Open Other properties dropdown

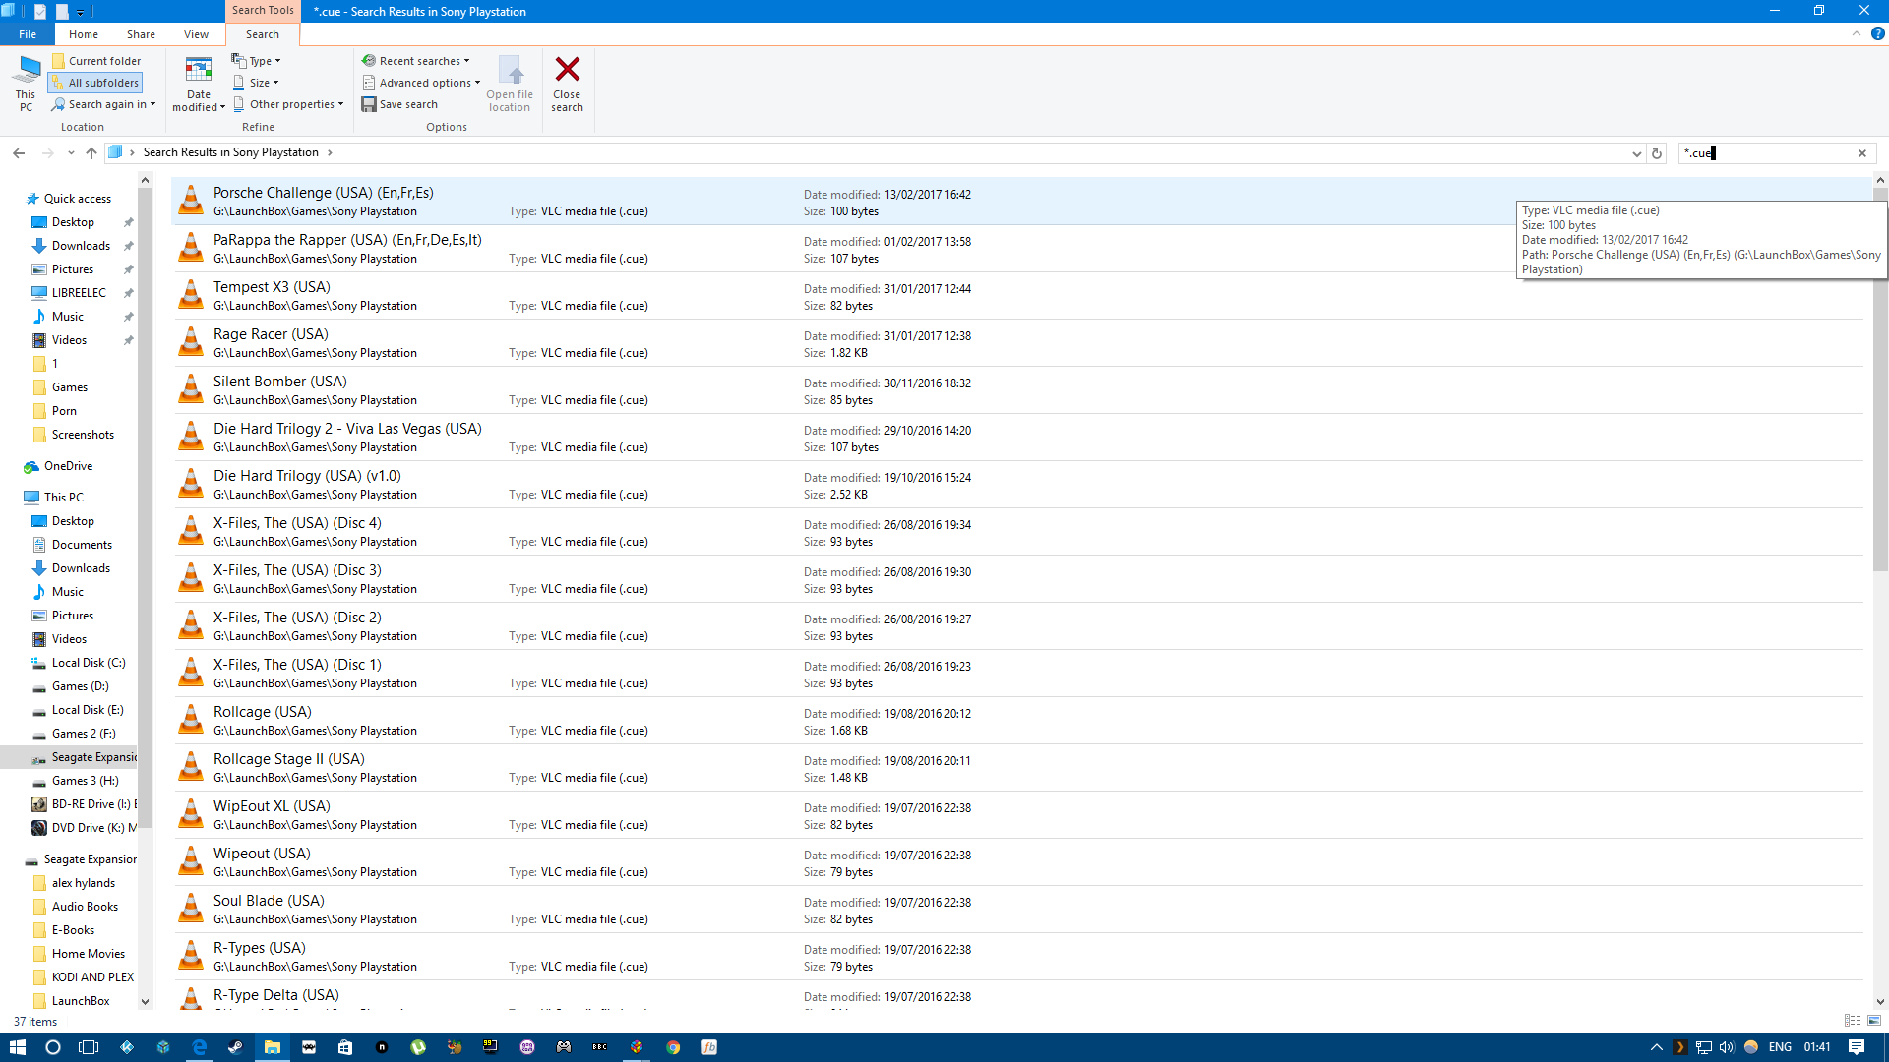(x=288, y=104)
